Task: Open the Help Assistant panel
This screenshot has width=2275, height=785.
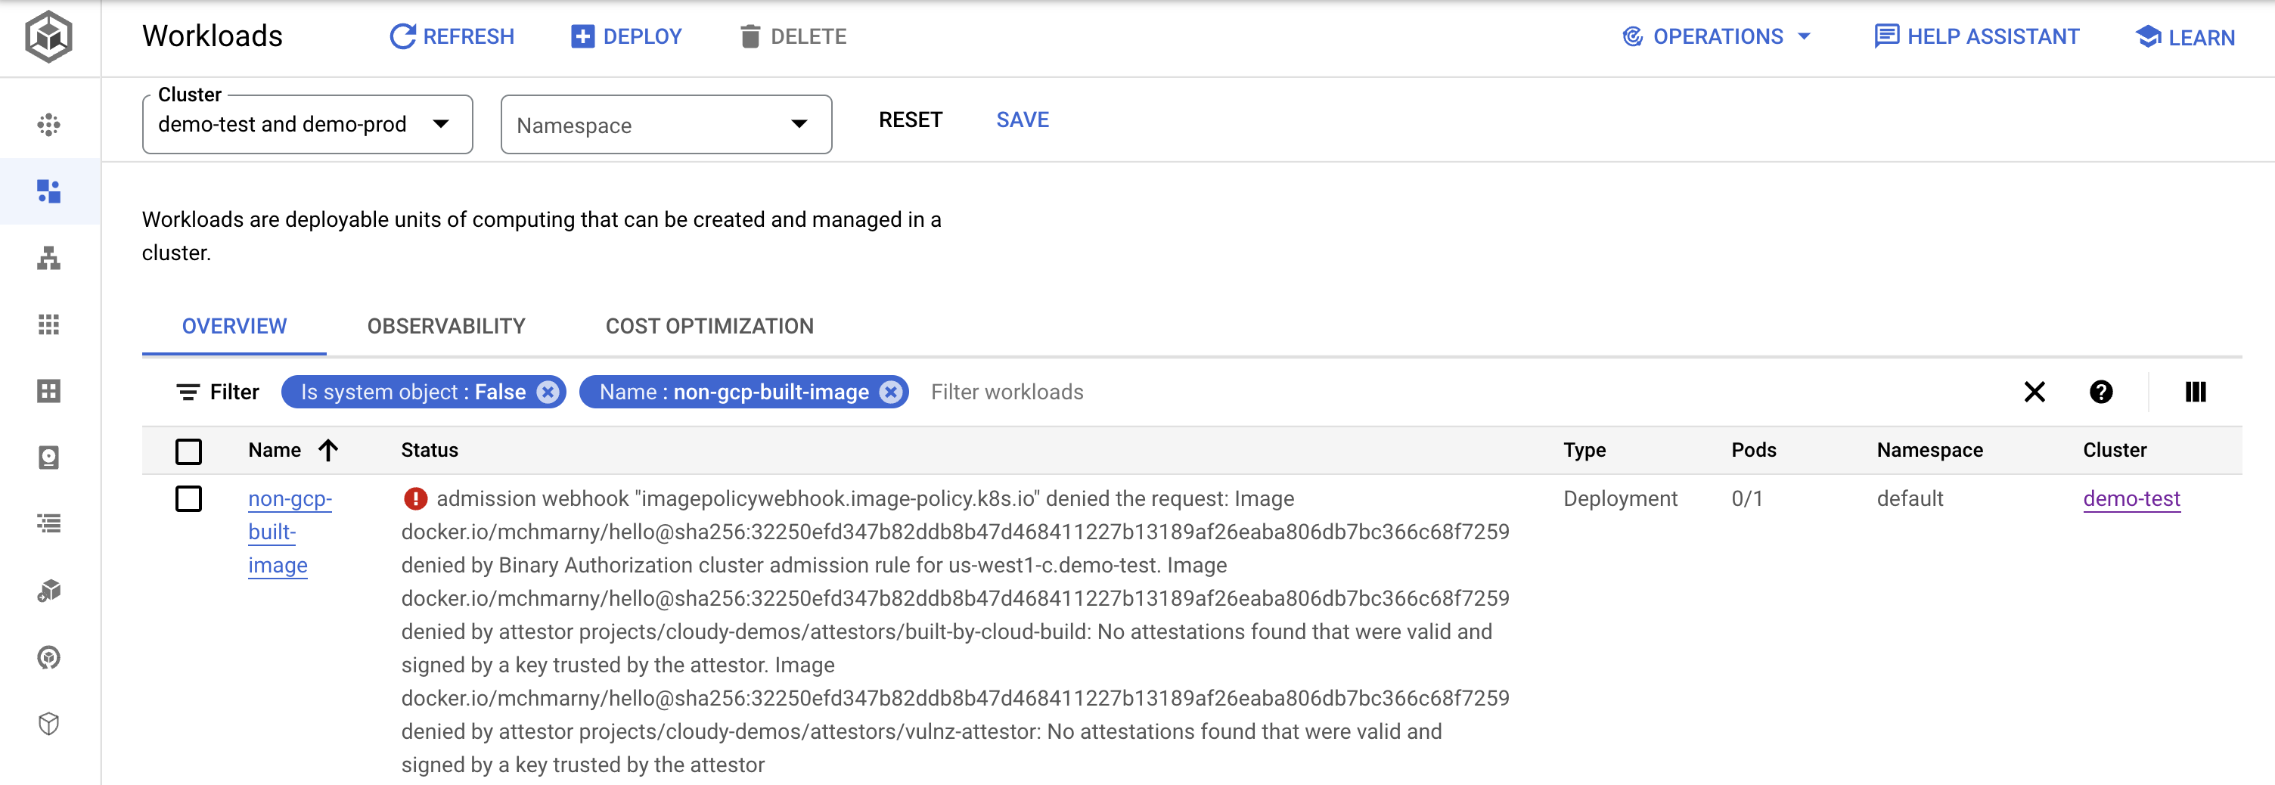Action: click(1976, 36)
